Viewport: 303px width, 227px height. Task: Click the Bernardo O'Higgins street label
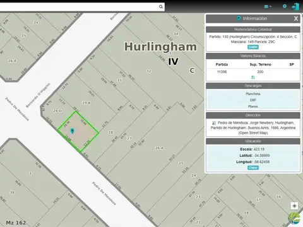[x=38, y=95]
